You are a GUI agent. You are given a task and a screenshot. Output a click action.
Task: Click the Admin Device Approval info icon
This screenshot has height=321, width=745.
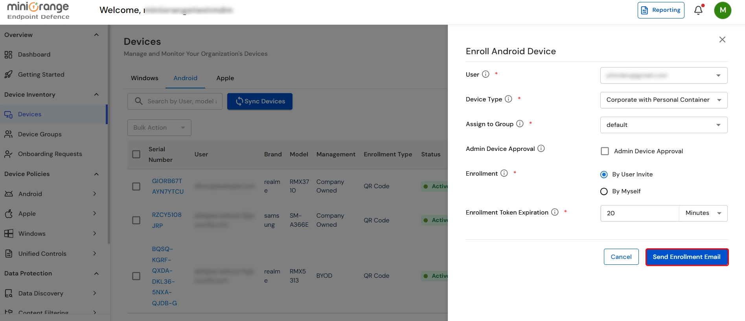[x=541, y=149]
